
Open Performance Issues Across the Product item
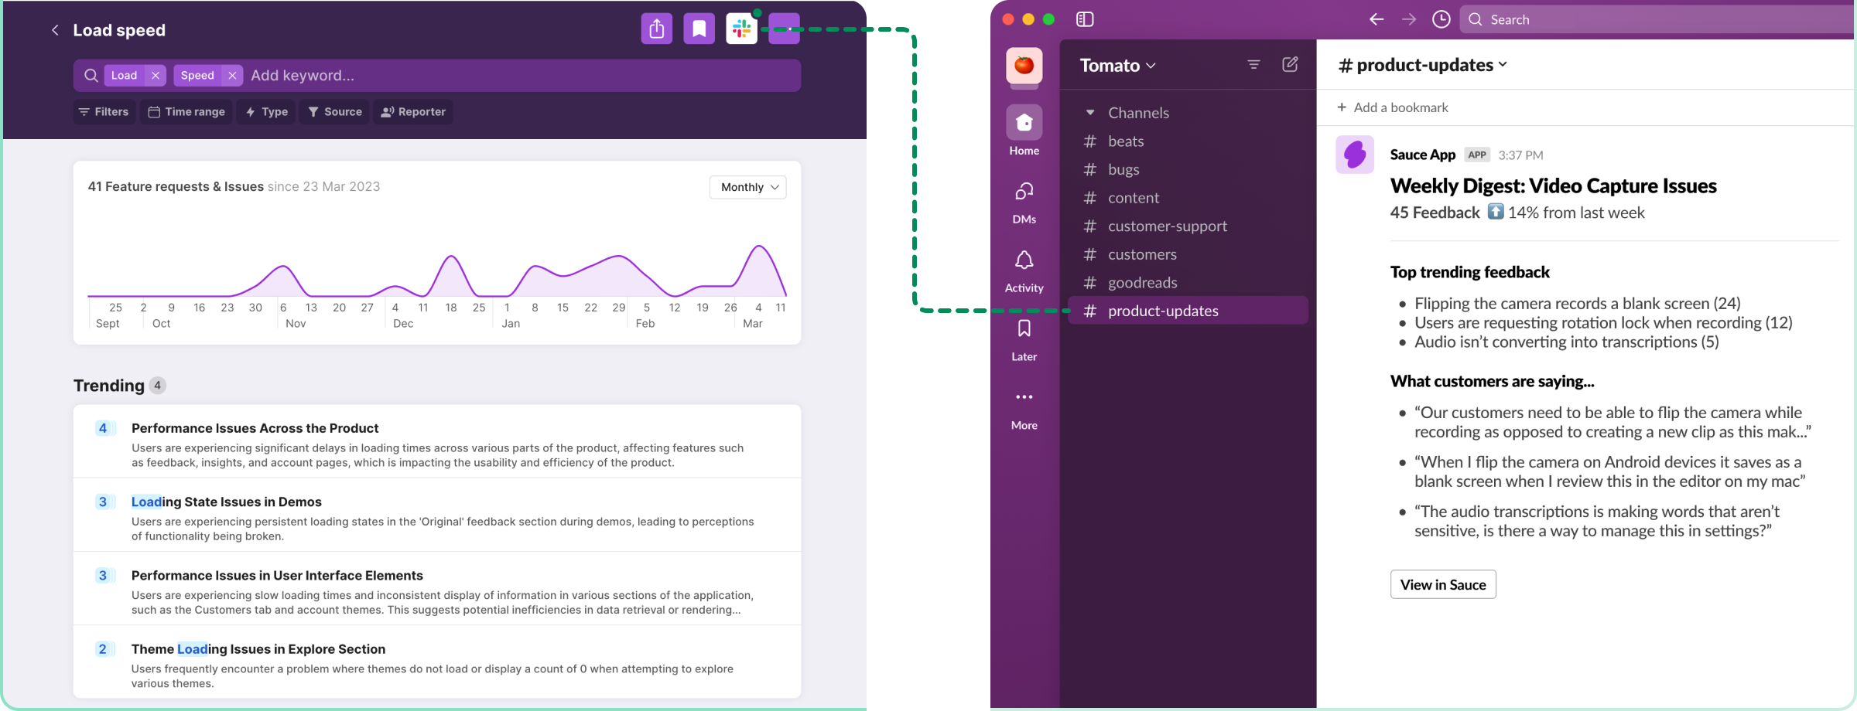(x=437, y=441)
